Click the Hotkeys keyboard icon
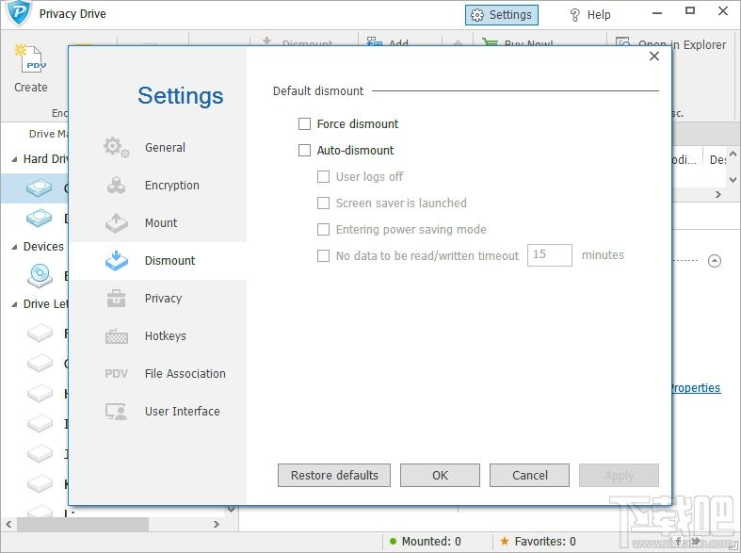The height and width of the screenshot is (553, 741). 116,336
